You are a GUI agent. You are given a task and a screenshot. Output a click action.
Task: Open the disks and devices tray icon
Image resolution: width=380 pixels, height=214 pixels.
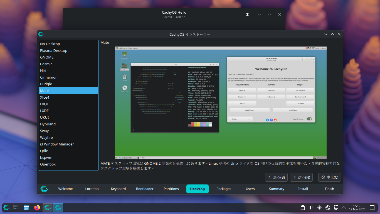(328, 208)
